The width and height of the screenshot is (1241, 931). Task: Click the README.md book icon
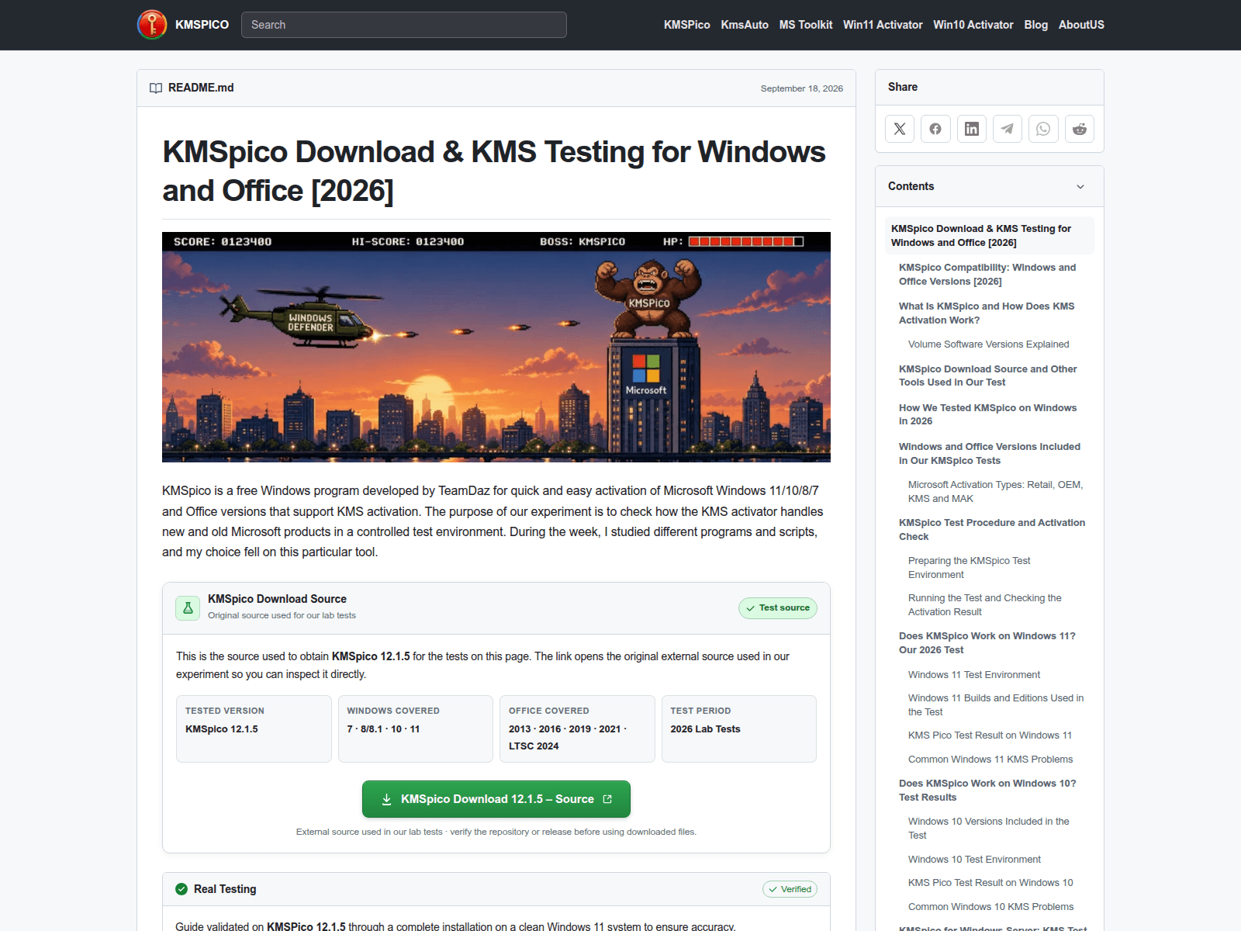156,88
